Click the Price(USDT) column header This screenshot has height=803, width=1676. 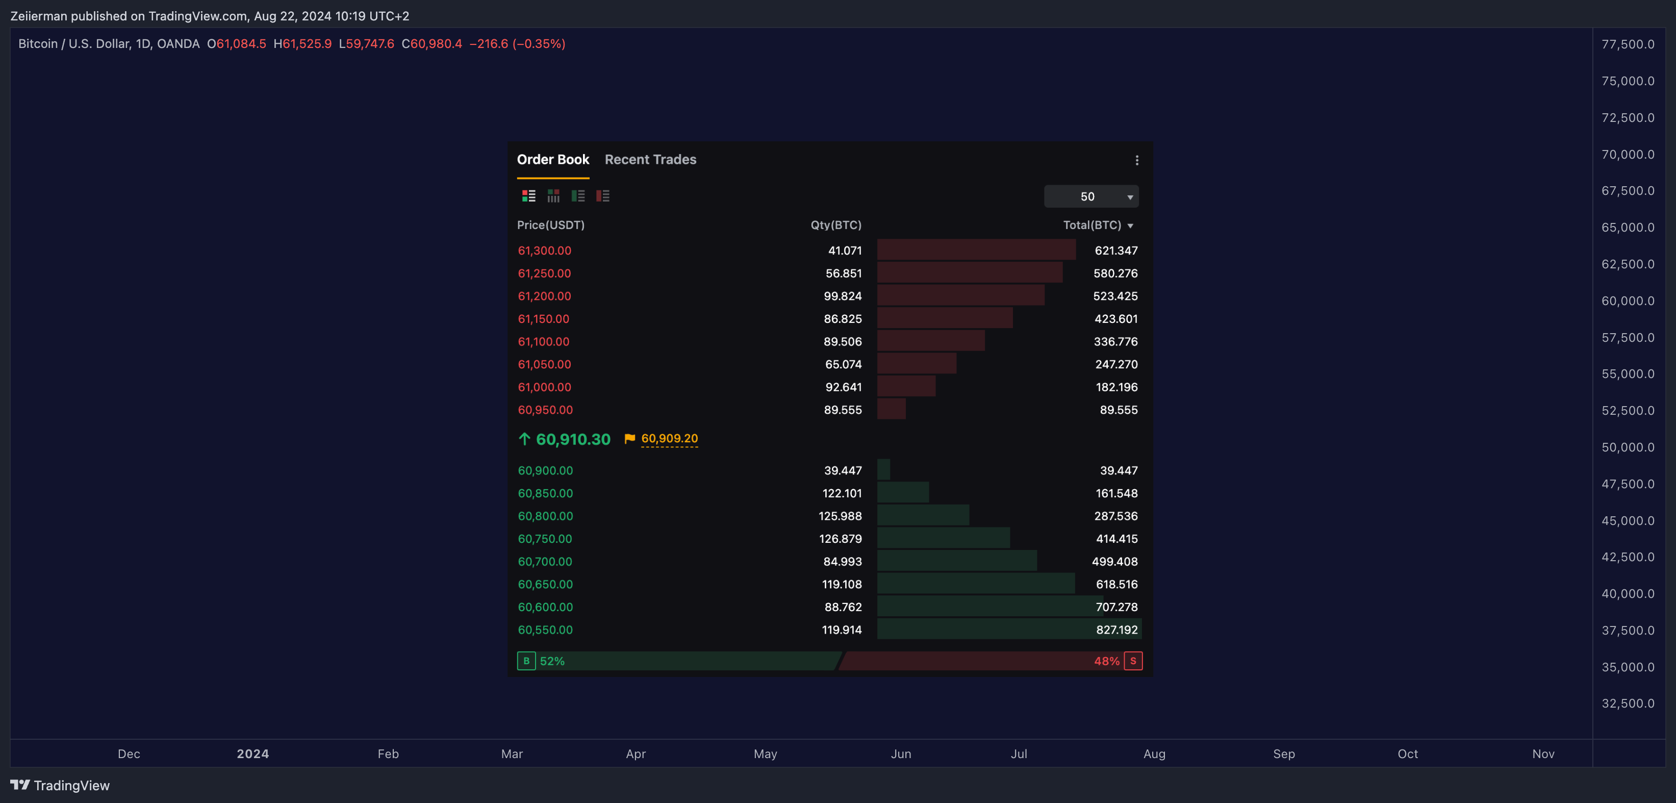coord(550,225)
